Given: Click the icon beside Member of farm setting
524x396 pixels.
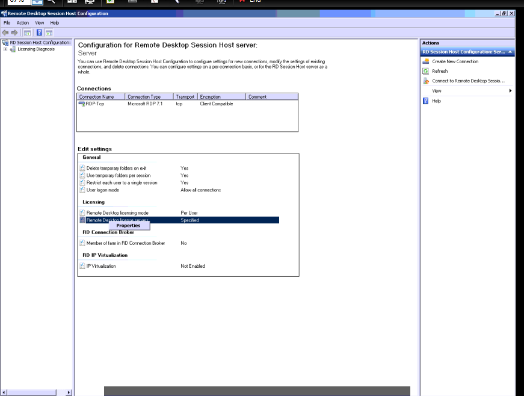Looking at the screenshot, I should click(82, 243).
